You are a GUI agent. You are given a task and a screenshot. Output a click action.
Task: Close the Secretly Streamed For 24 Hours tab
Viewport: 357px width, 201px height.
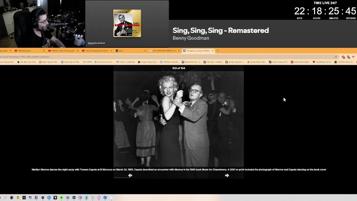click(111, 51)
